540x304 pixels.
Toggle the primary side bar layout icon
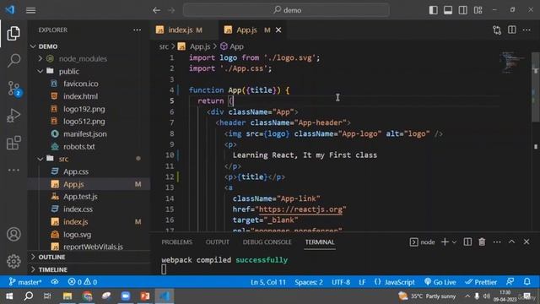click(433, 10)
